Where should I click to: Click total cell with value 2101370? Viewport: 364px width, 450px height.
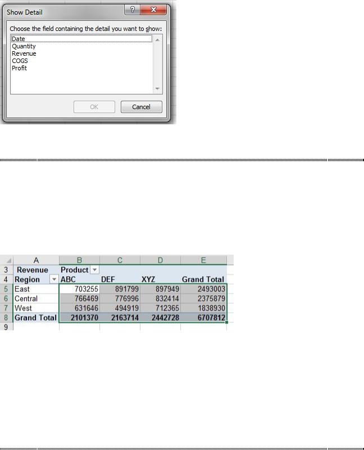pyautogui.click(x=79, y=317)
